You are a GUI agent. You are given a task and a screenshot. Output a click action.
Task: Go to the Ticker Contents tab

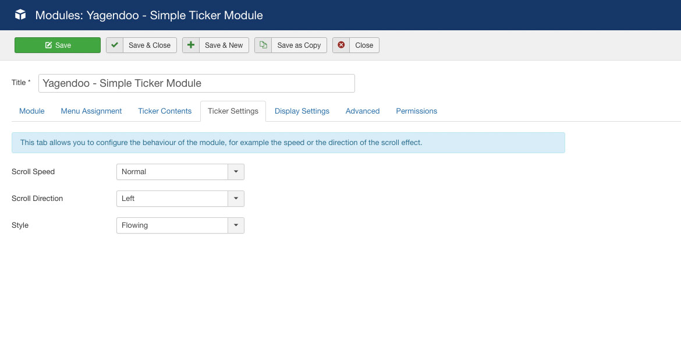pyautogui.click(x=165, y=111)
